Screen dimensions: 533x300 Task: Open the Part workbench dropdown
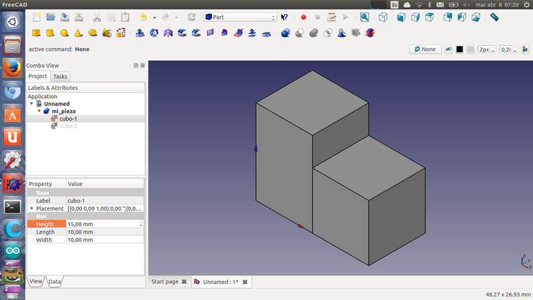240,17
